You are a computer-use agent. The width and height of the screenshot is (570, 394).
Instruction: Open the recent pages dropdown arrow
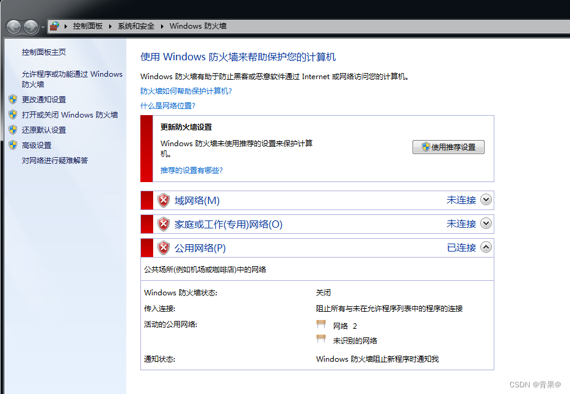43,27
